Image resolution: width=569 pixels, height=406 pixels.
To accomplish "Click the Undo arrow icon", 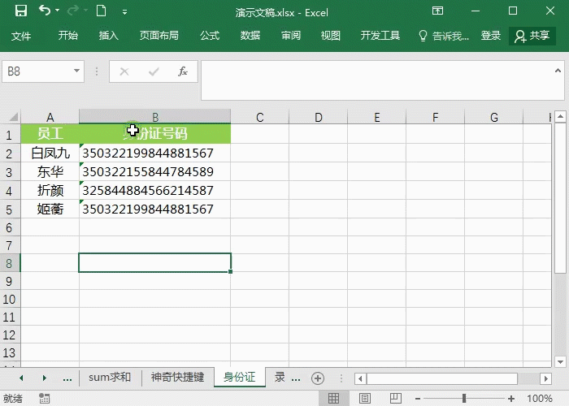I will pyautogui.click(x=44, y=11).
